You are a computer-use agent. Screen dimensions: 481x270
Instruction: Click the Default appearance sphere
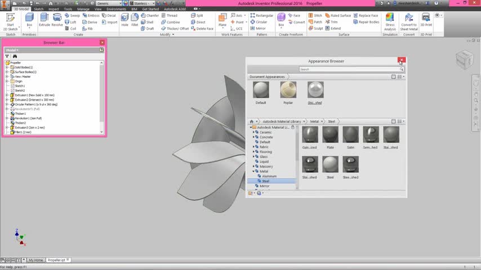[x=261, y=90]
